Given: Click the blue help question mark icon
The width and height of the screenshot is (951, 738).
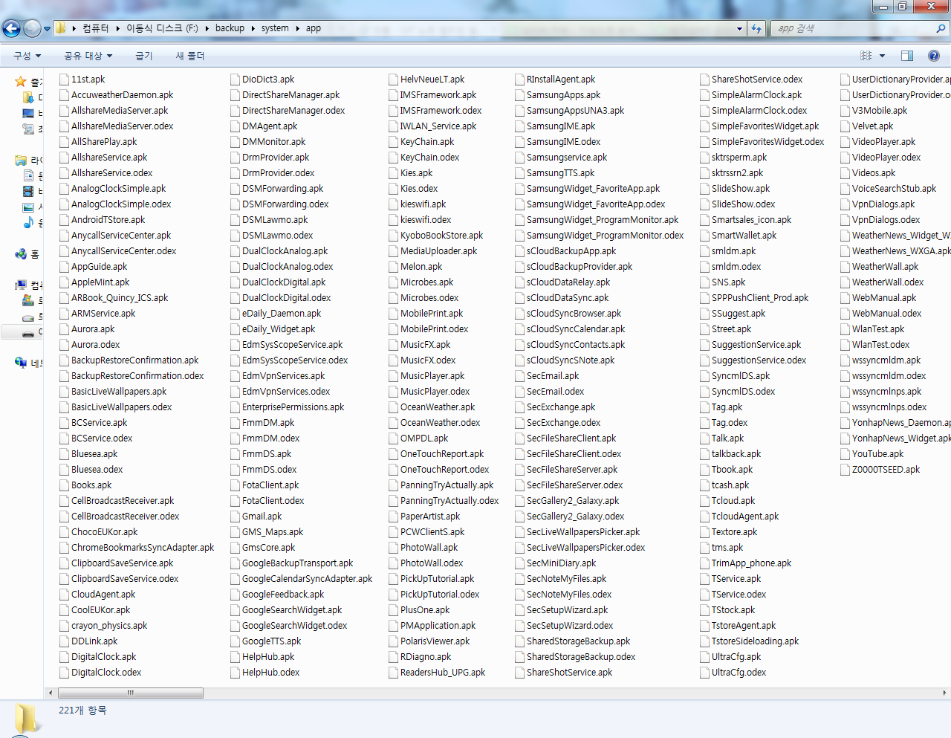Looking at the screenshot, I should point(934,56).
